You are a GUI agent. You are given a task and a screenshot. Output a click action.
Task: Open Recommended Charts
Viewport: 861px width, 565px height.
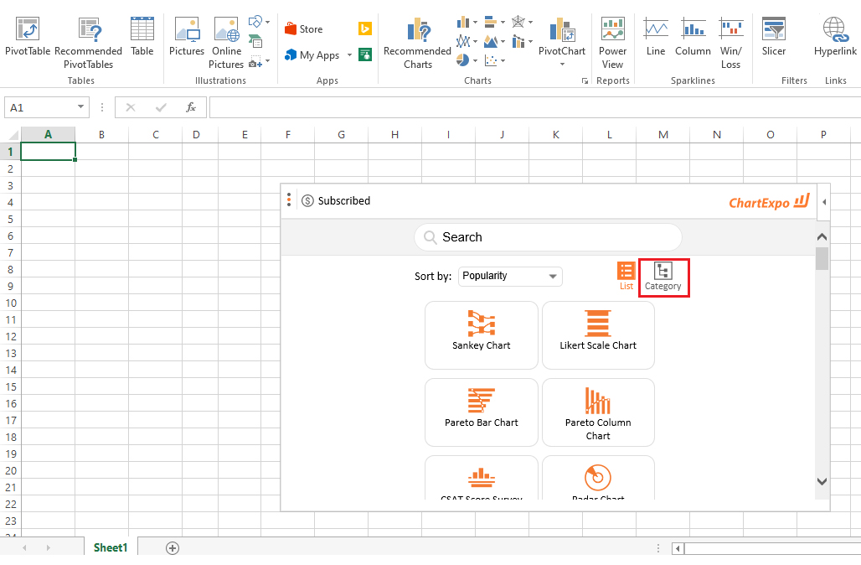[417, 43]
